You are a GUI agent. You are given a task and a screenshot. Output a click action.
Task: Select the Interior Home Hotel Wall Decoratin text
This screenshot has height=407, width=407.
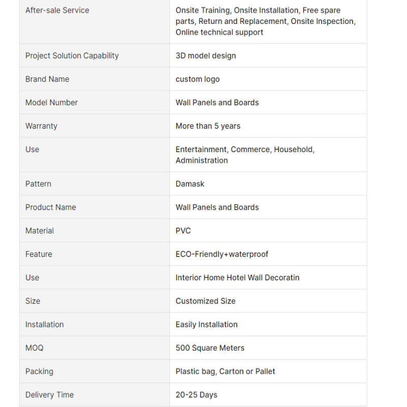coord(237,277)
